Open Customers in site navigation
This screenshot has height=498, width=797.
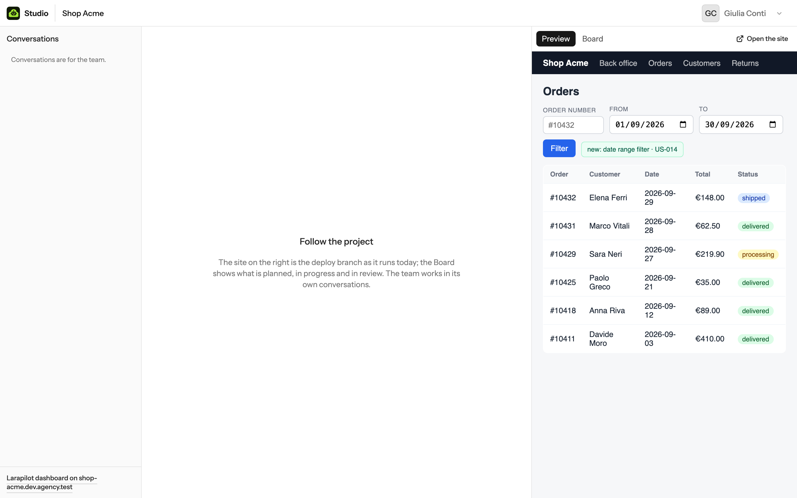702,63
